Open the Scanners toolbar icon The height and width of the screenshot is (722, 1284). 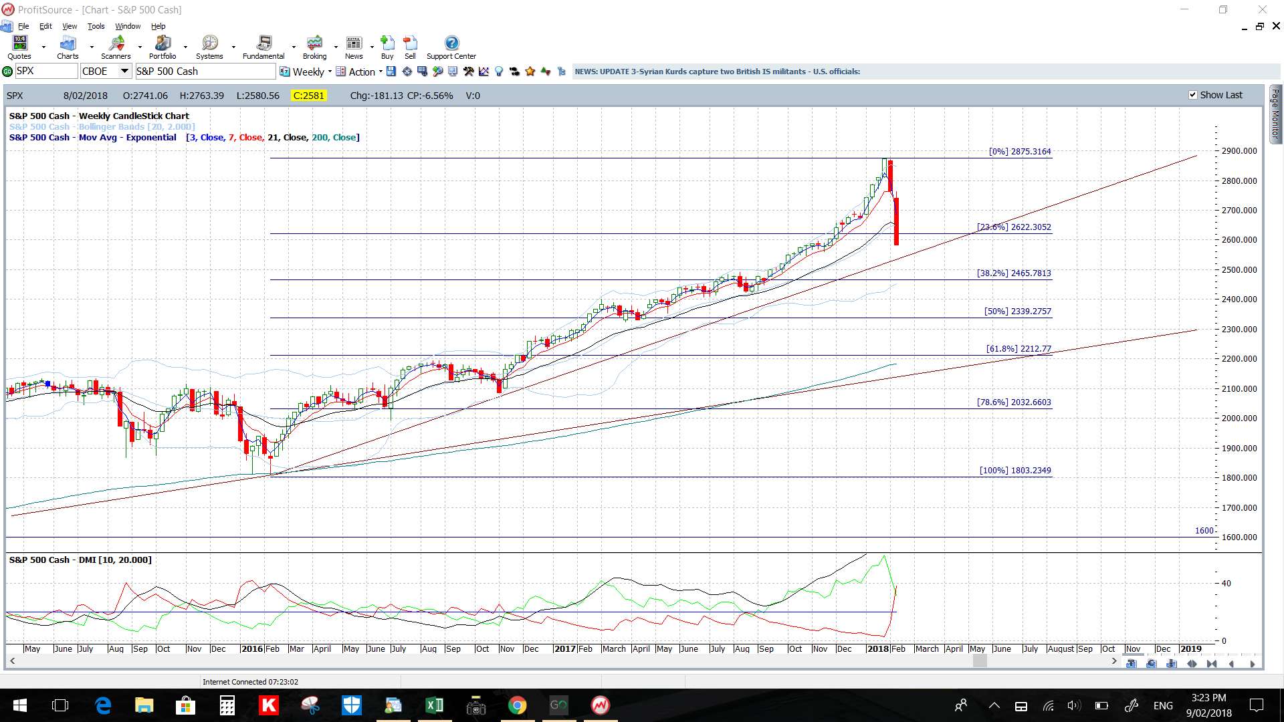click(x=116, y=44)
